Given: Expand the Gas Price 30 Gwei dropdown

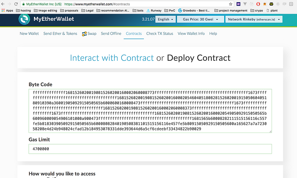Looking at the screenshot, I should coord(200,20).
